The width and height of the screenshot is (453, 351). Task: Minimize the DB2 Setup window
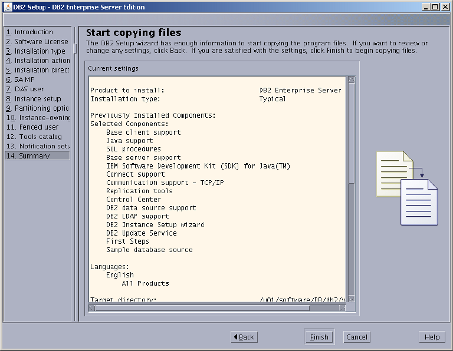coord(425,7)
